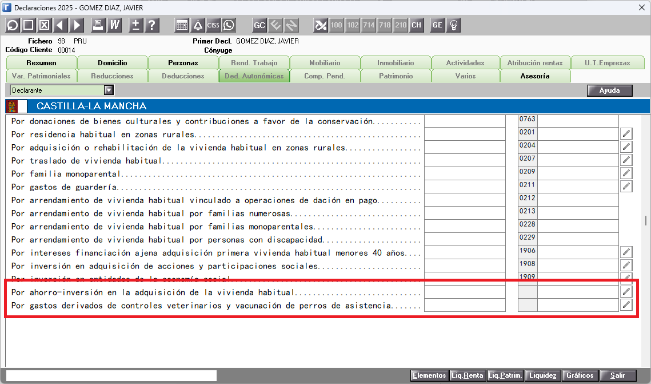Go to previous record with left arrow

tap(61, 25)
